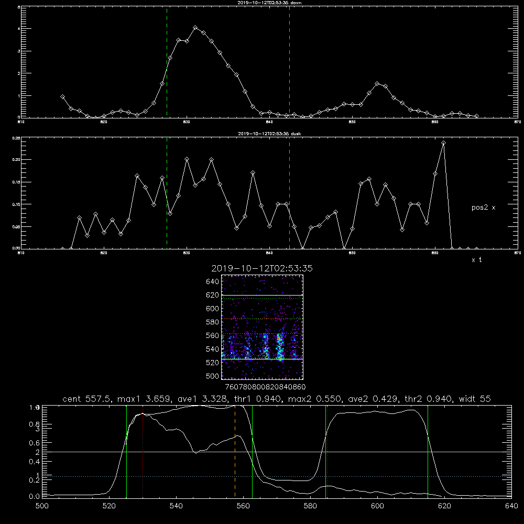Click the red dotted line near 530 in bottom plot
Screen dimensions: 524x524
[x=143, y=451]
